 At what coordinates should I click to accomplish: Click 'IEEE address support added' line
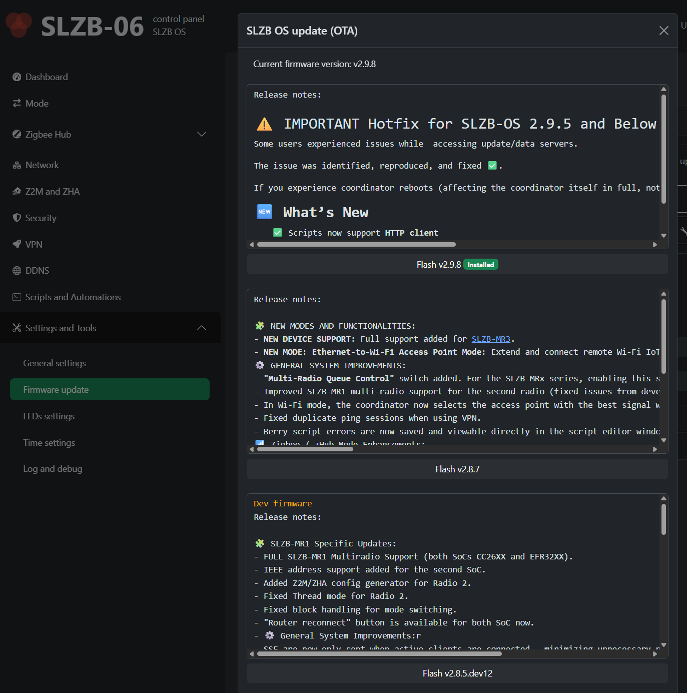[x=375, y=570]
